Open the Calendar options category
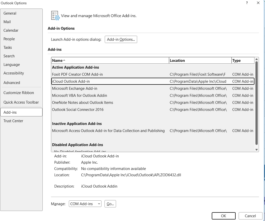Screen dimensions: 265x221 click(x=21, y=30)
